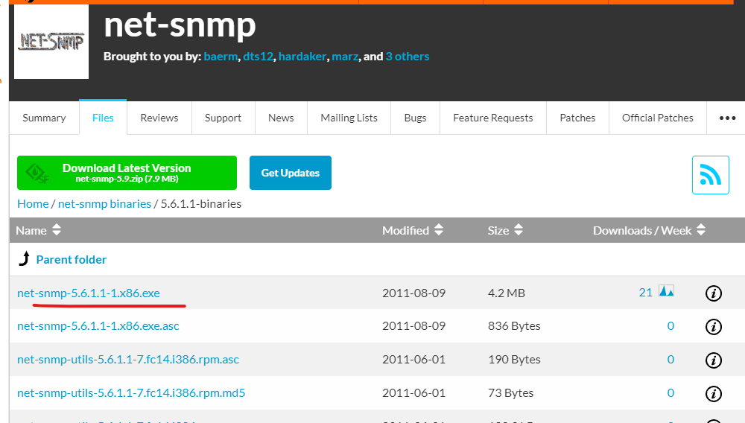The image size is (745, 423).
Task: Open the Feature Requests tab
Action: (x=492, y=118)
